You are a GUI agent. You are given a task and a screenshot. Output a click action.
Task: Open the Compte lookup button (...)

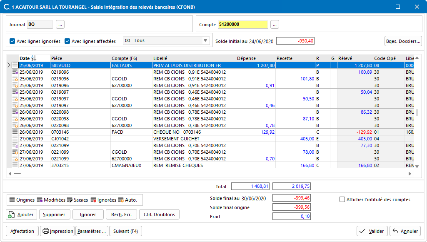coord(275,25)
